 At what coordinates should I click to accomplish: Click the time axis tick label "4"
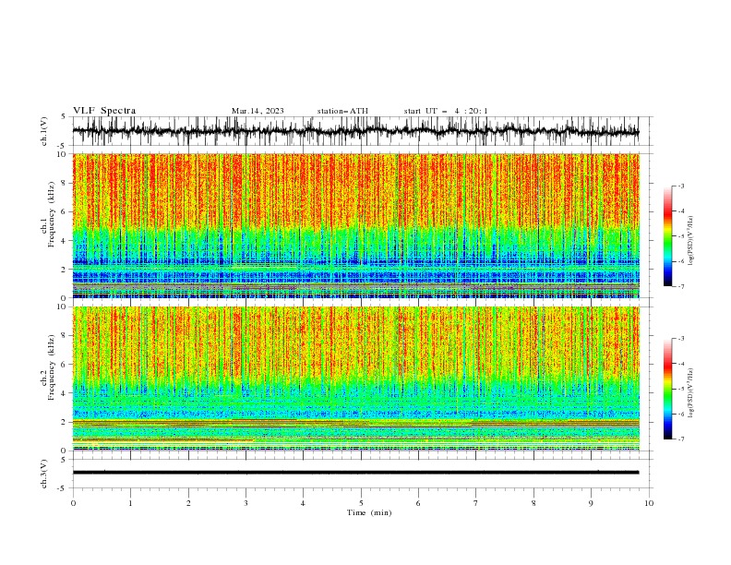pos(303,503)
